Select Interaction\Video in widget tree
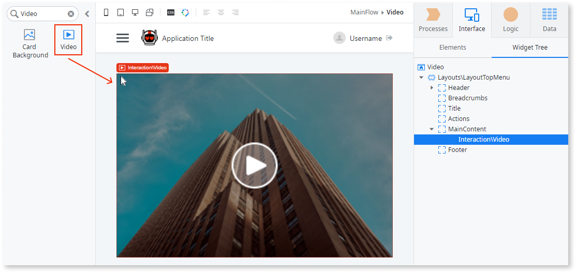This screenshot has height=273, width=576. click(491, 140)
